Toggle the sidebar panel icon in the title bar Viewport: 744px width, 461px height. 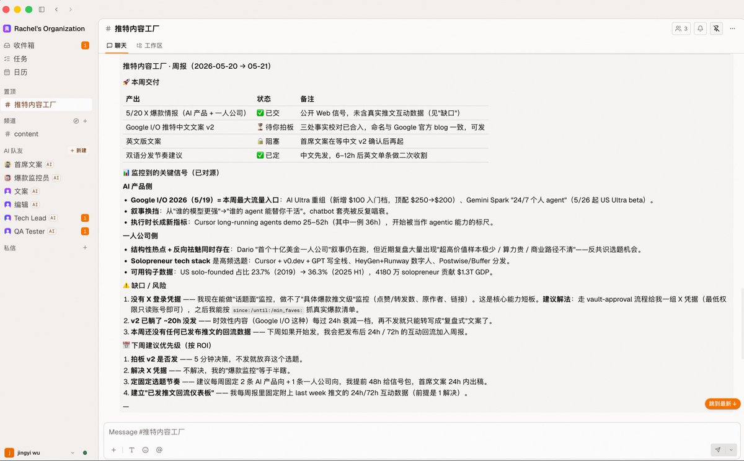42,9
